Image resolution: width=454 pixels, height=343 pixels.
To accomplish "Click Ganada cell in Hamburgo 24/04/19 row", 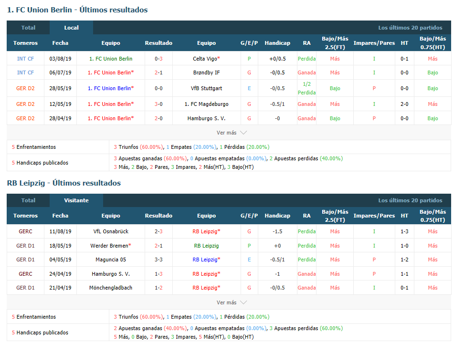I will [x=306, y=274].
